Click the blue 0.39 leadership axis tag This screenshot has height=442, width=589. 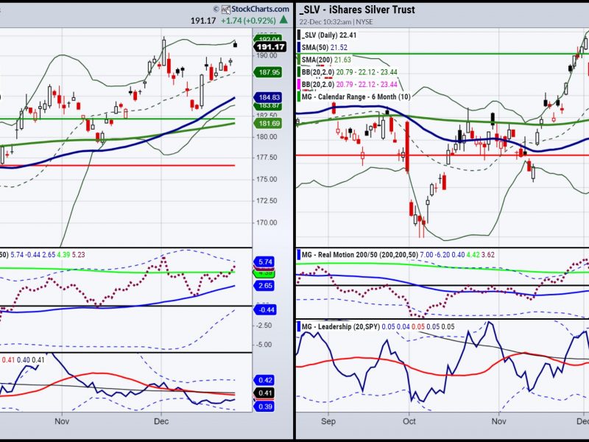(x=265, y=407)
